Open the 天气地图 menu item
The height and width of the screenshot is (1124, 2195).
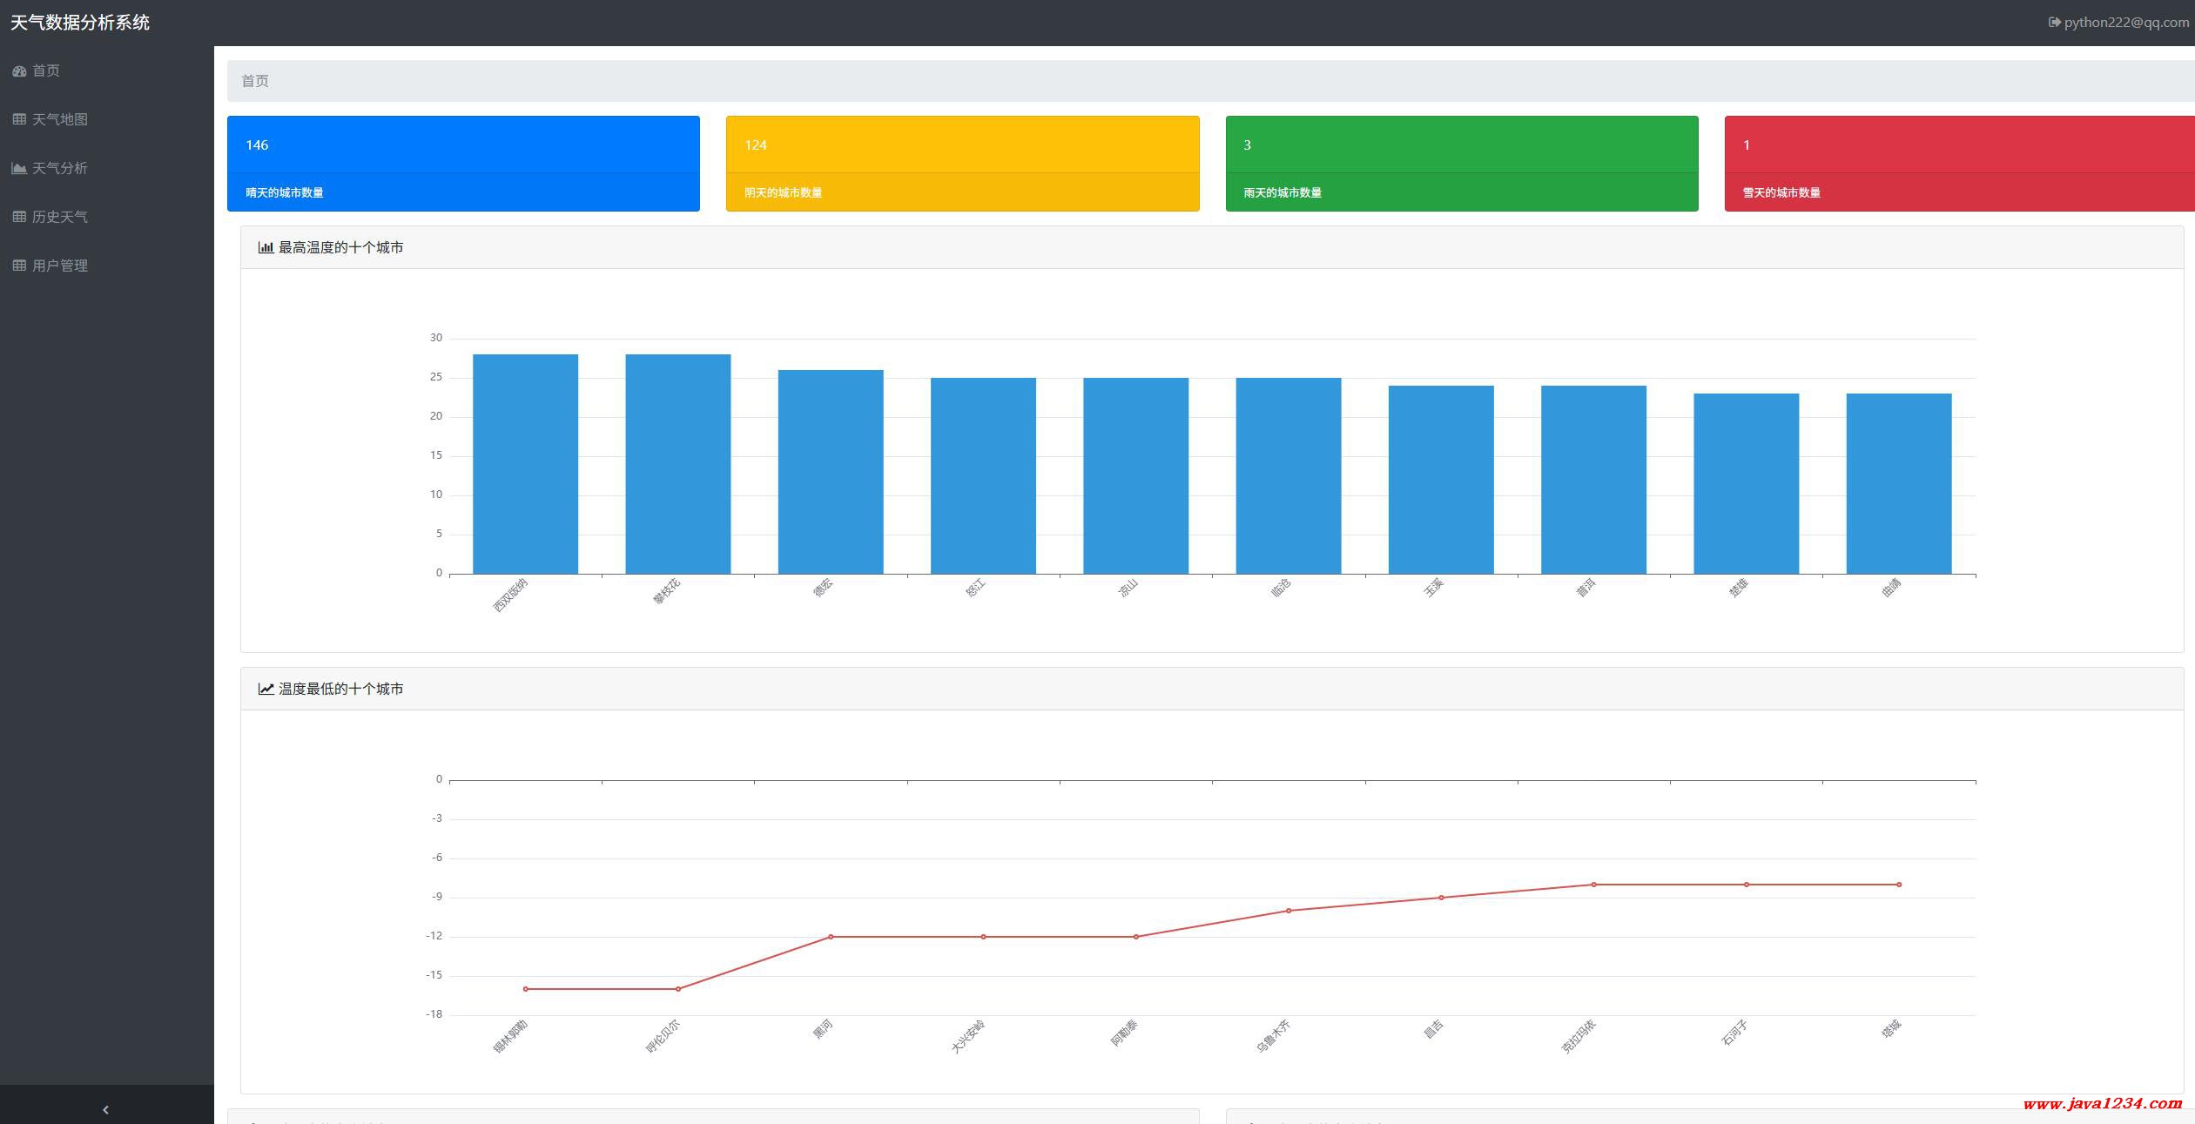point(59,119)
